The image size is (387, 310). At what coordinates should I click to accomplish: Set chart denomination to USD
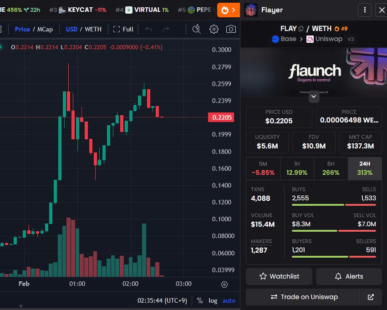coord(71,29)
